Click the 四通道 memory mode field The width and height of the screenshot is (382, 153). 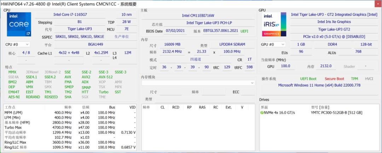point(196,59)
